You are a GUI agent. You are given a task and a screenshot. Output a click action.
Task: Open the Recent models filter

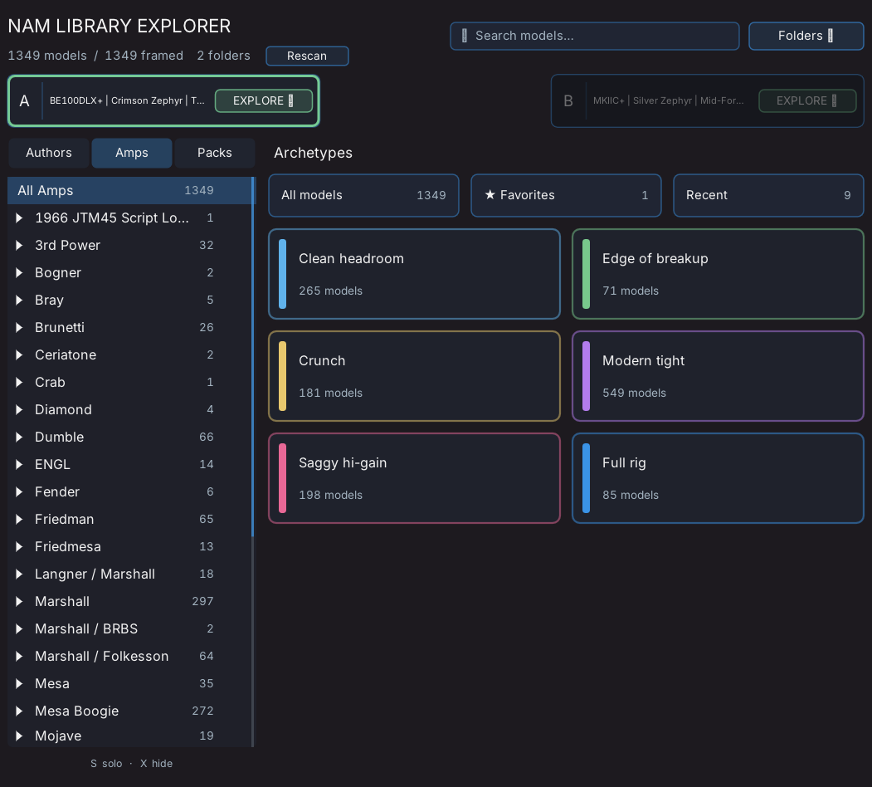[768, 195]
